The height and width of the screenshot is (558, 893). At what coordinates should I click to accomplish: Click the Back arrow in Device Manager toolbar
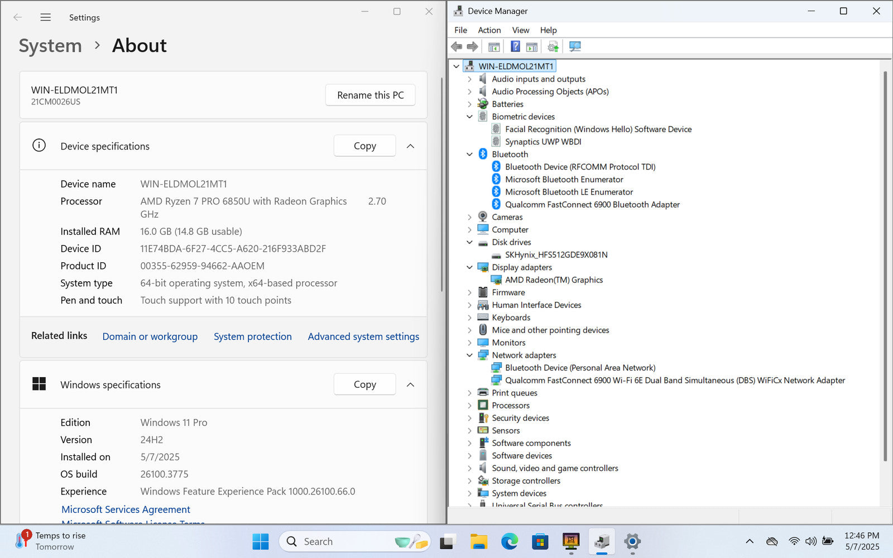point(457,46)
